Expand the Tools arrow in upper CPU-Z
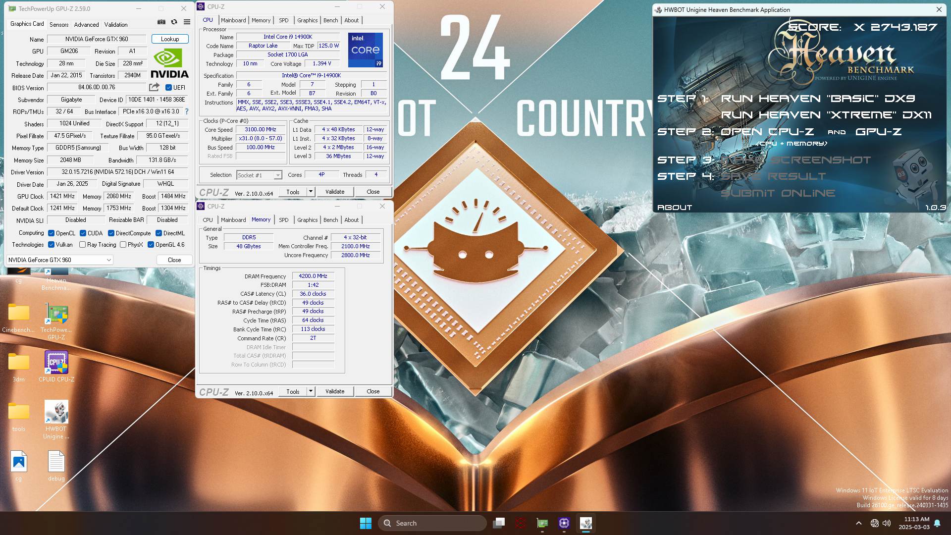The height and width of the screenshot is (535, 951). click(311, 192)
